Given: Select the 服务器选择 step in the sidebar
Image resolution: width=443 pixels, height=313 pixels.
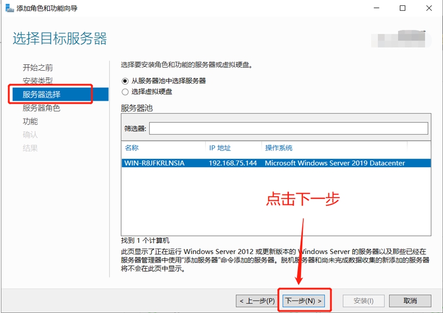Looking at the screenshot, I should [41, 94].
